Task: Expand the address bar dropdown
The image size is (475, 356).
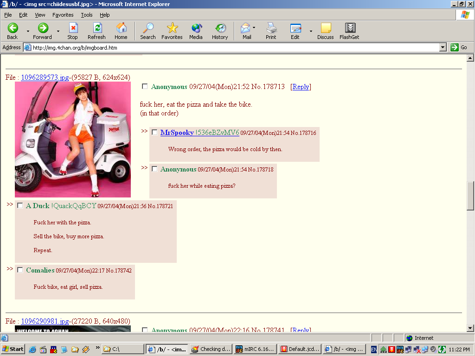Action: point(442,47)
